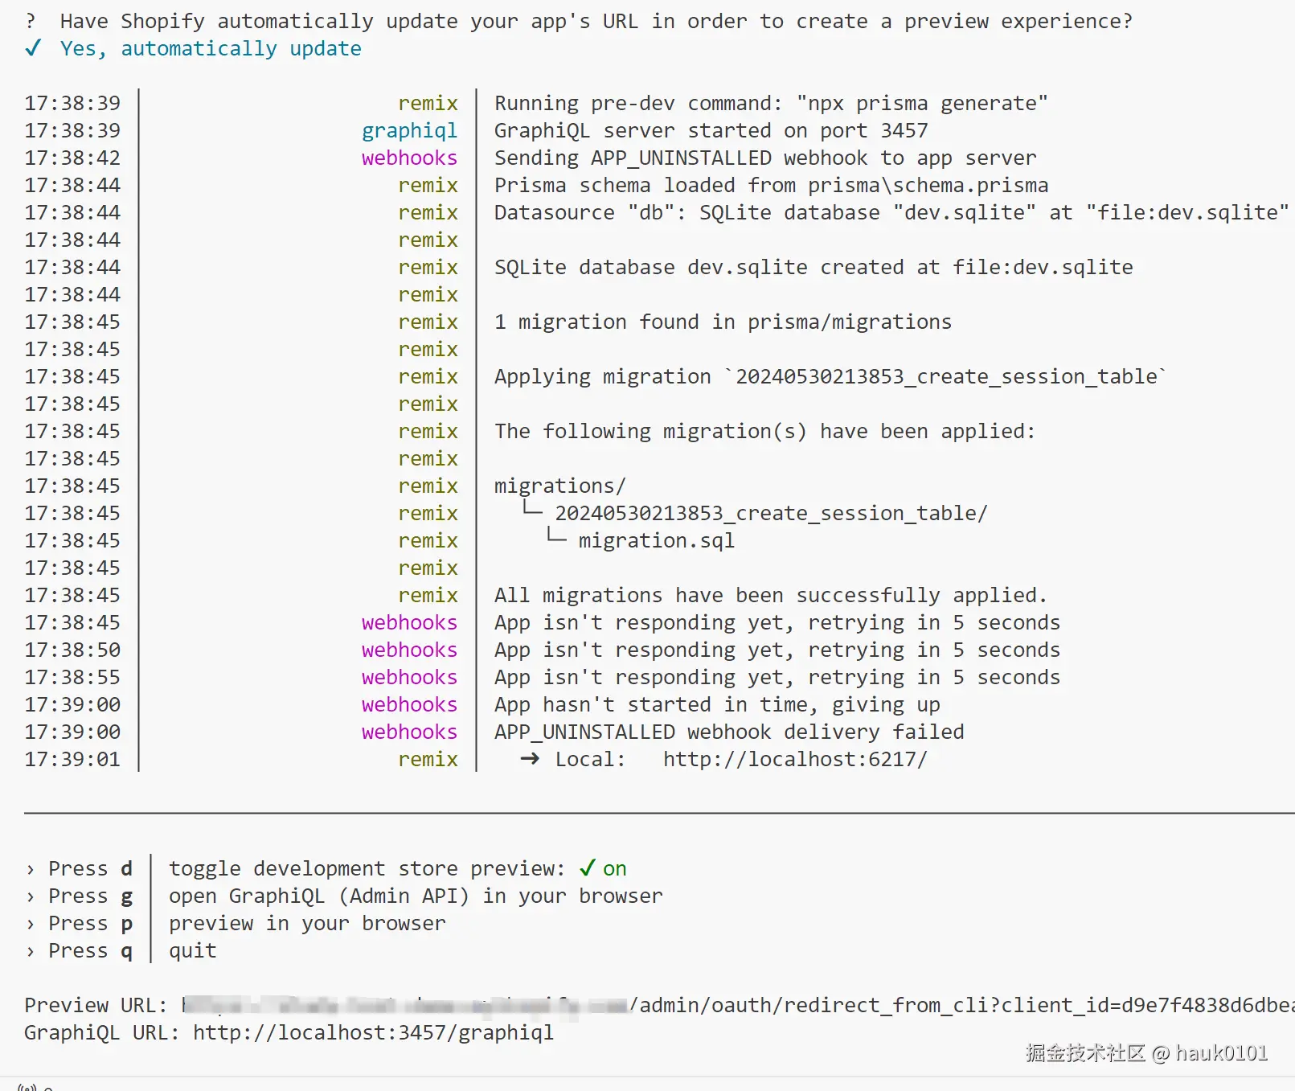
Task: Click 'open GraphiQL (Admin API) in your browser'
Action: coord(416,896)
